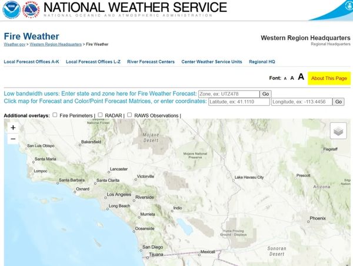
Task: Click Phoenix on the map
Action: click(x=318, y=218)
